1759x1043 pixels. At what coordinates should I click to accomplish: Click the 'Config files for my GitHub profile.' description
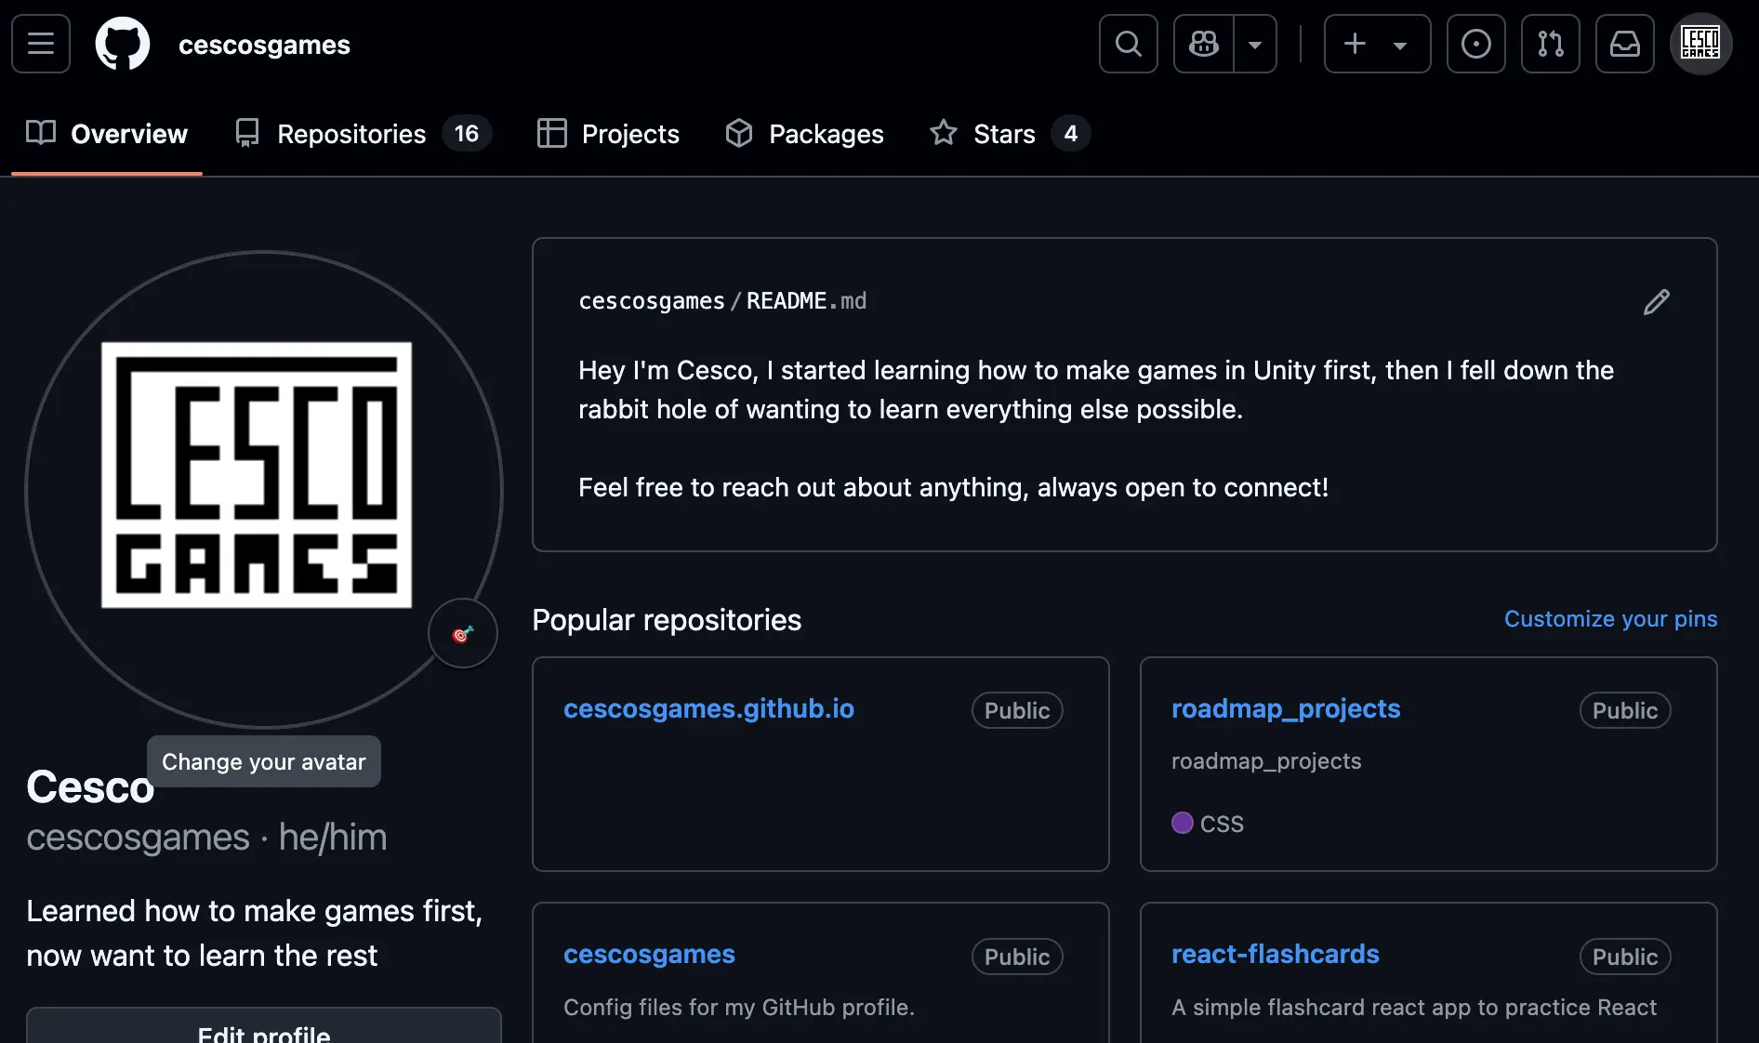point(739,1008)
